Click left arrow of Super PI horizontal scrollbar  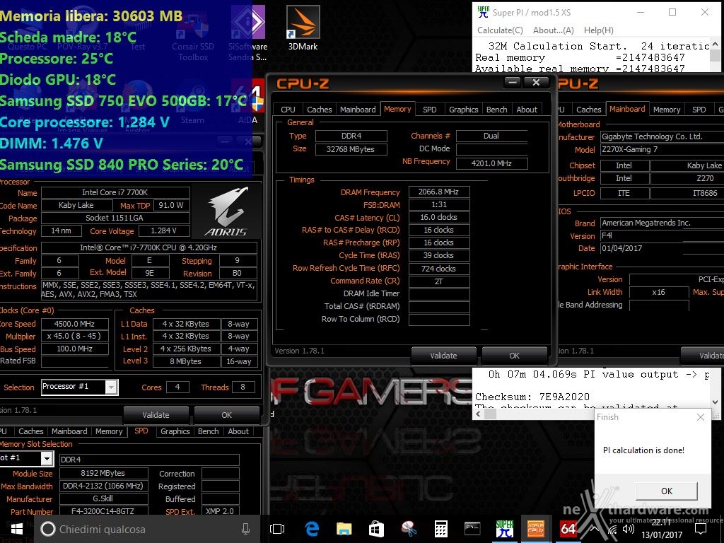coord(479,414)
